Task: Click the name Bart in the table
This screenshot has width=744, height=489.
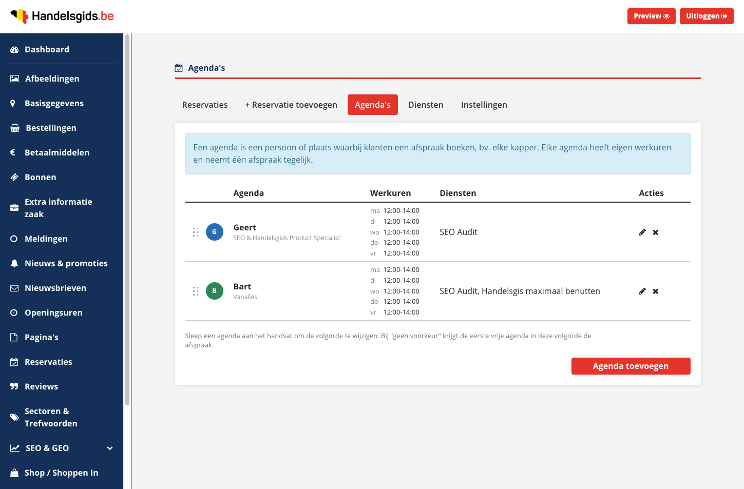Action: (242, 286)
